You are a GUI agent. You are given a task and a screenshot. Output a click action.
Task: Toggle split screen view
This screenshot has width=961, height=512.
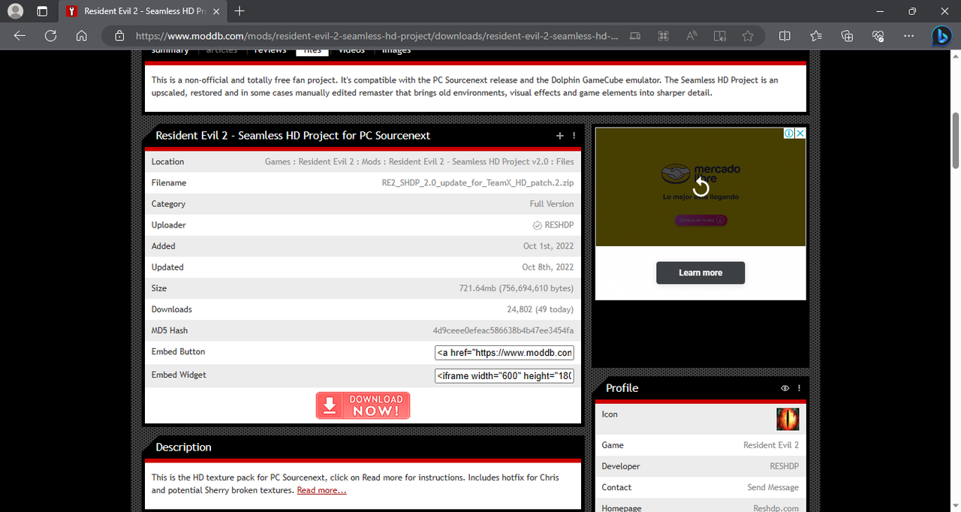785,35
